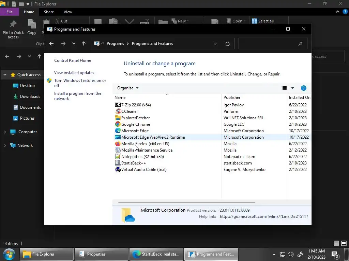
Task: Refresh the Programs and Features list
Action: pos(227,44)
